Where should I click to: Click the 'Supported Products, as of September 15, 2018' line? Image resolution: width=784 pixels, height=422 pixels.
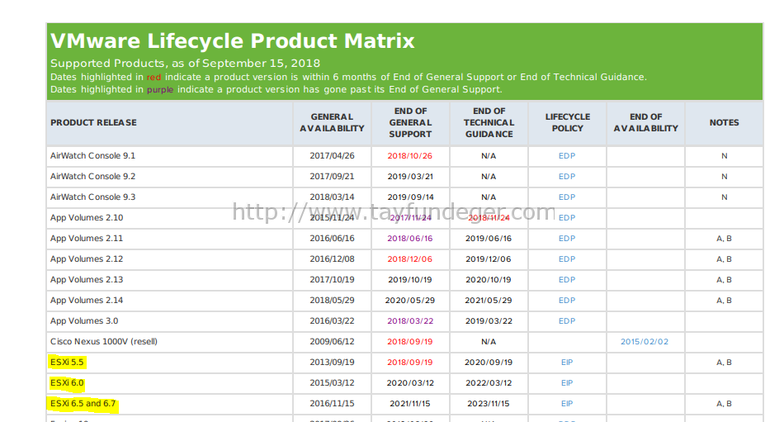[185, 64]
